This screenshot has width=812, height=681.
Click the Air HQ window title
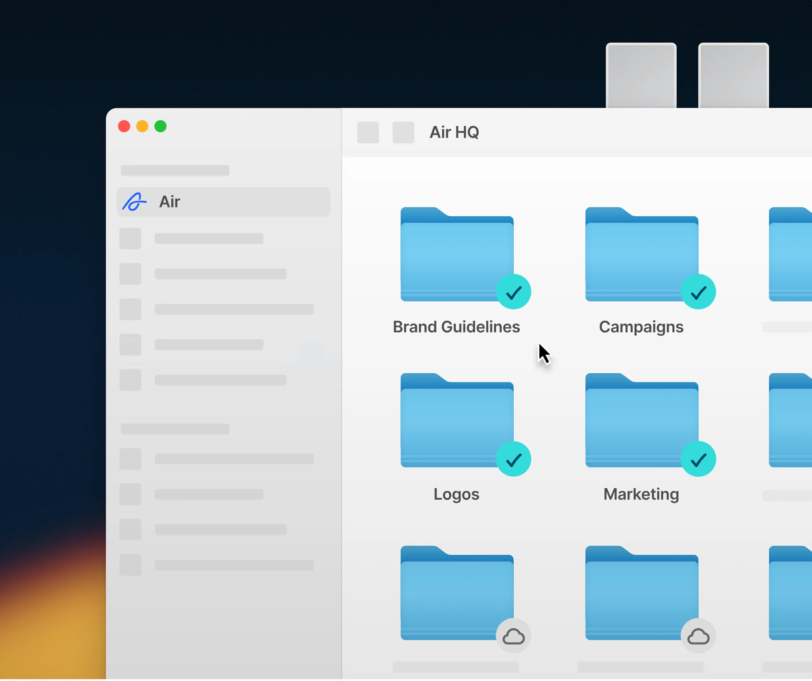click(454, 133)
